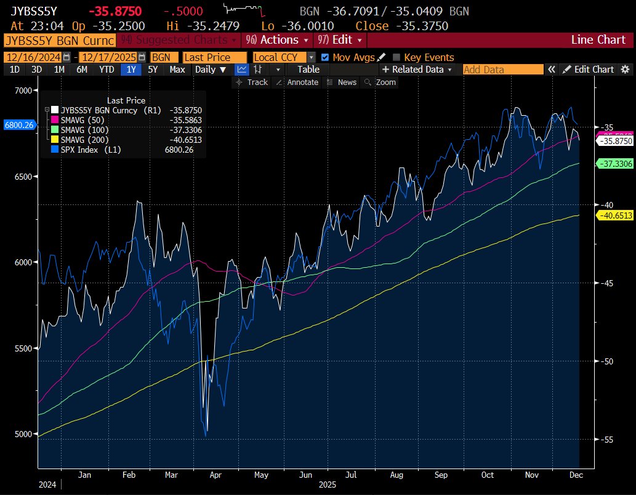Open the News attribution tool

345,82
